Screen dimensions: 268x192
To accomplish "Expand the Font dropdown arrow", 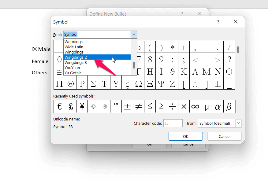I will click(x=134, y=35).
